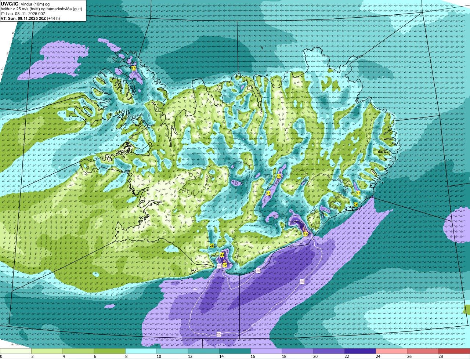Click the yellow '25' gust marker directly above the '34'
The image size is (470, 359).
pos(212,246)
